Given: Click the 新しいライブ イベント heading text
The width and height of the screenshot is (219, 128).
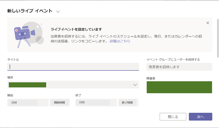Looking at the screenshot, I should click(30, 11).
